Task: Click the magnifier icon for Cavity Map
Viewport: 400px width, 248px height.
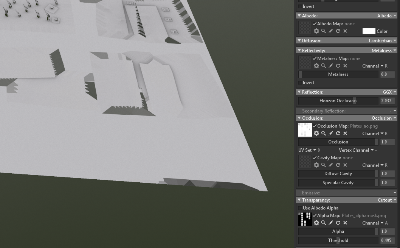Action: point(324,165)
